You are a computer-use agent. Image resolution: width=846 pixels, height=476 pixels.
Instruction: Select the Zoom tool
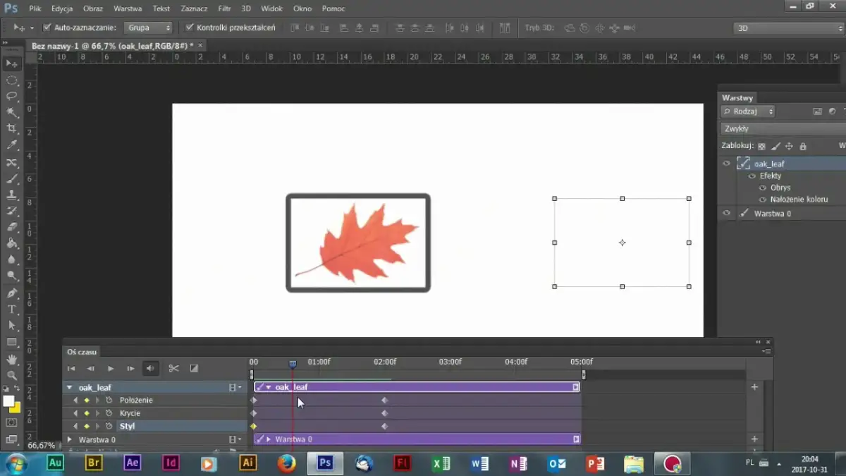pos(12,374)
